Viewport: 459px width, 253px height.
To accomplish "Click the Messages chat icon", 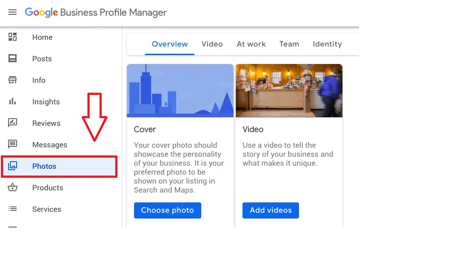I will (13, 144).
